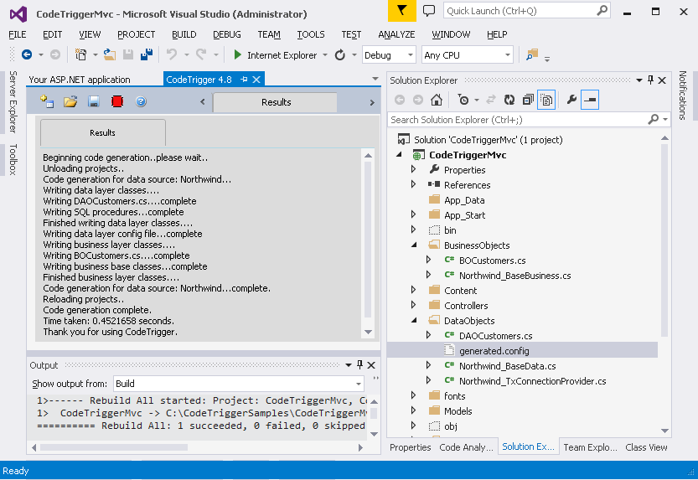This screenshot has width=698, height=480.
Task: Click the red stop icon in CodeTrigger
Action: 117,101
